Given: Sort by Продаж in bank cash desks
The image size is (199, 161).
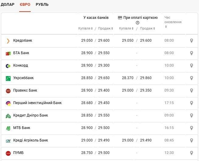Looking at the screenshot, I should click(x=105, y=28).
